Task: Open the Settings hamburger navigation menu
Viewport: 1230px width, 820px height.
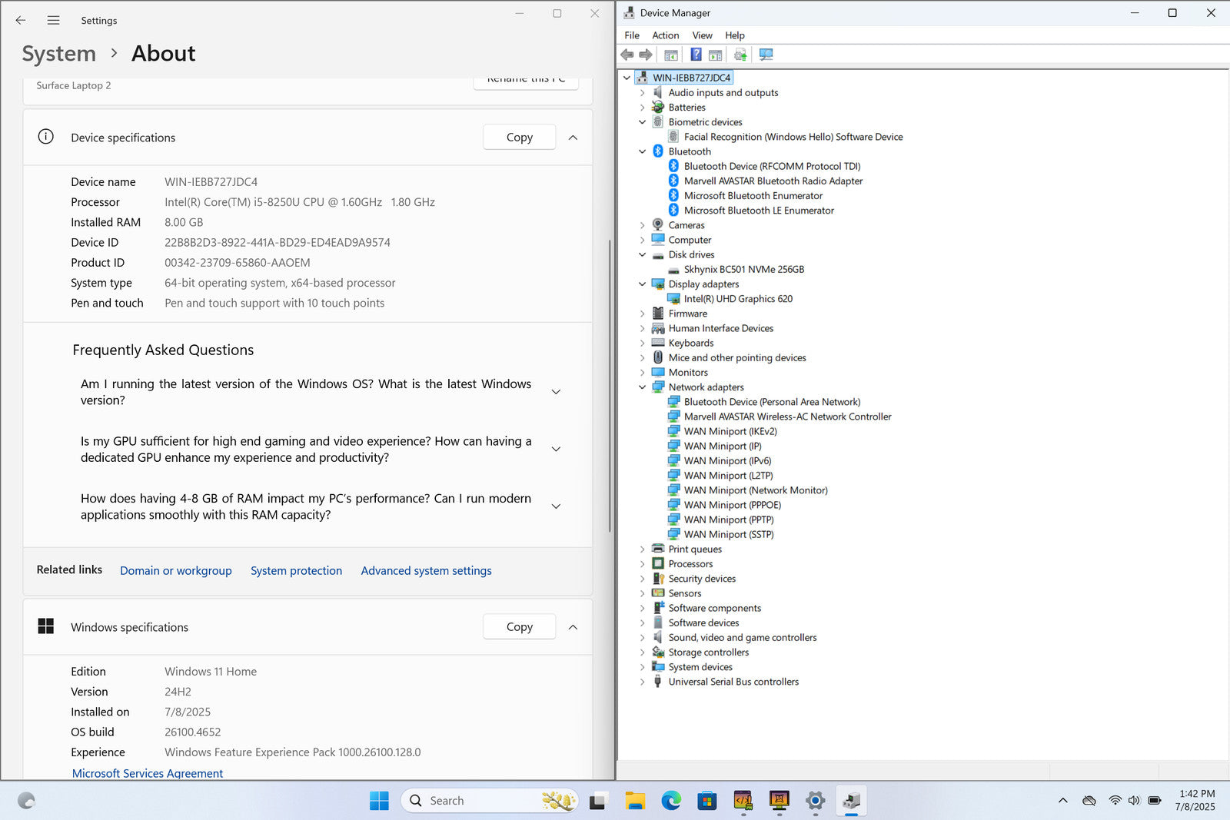Action: [x=53, y=21]
